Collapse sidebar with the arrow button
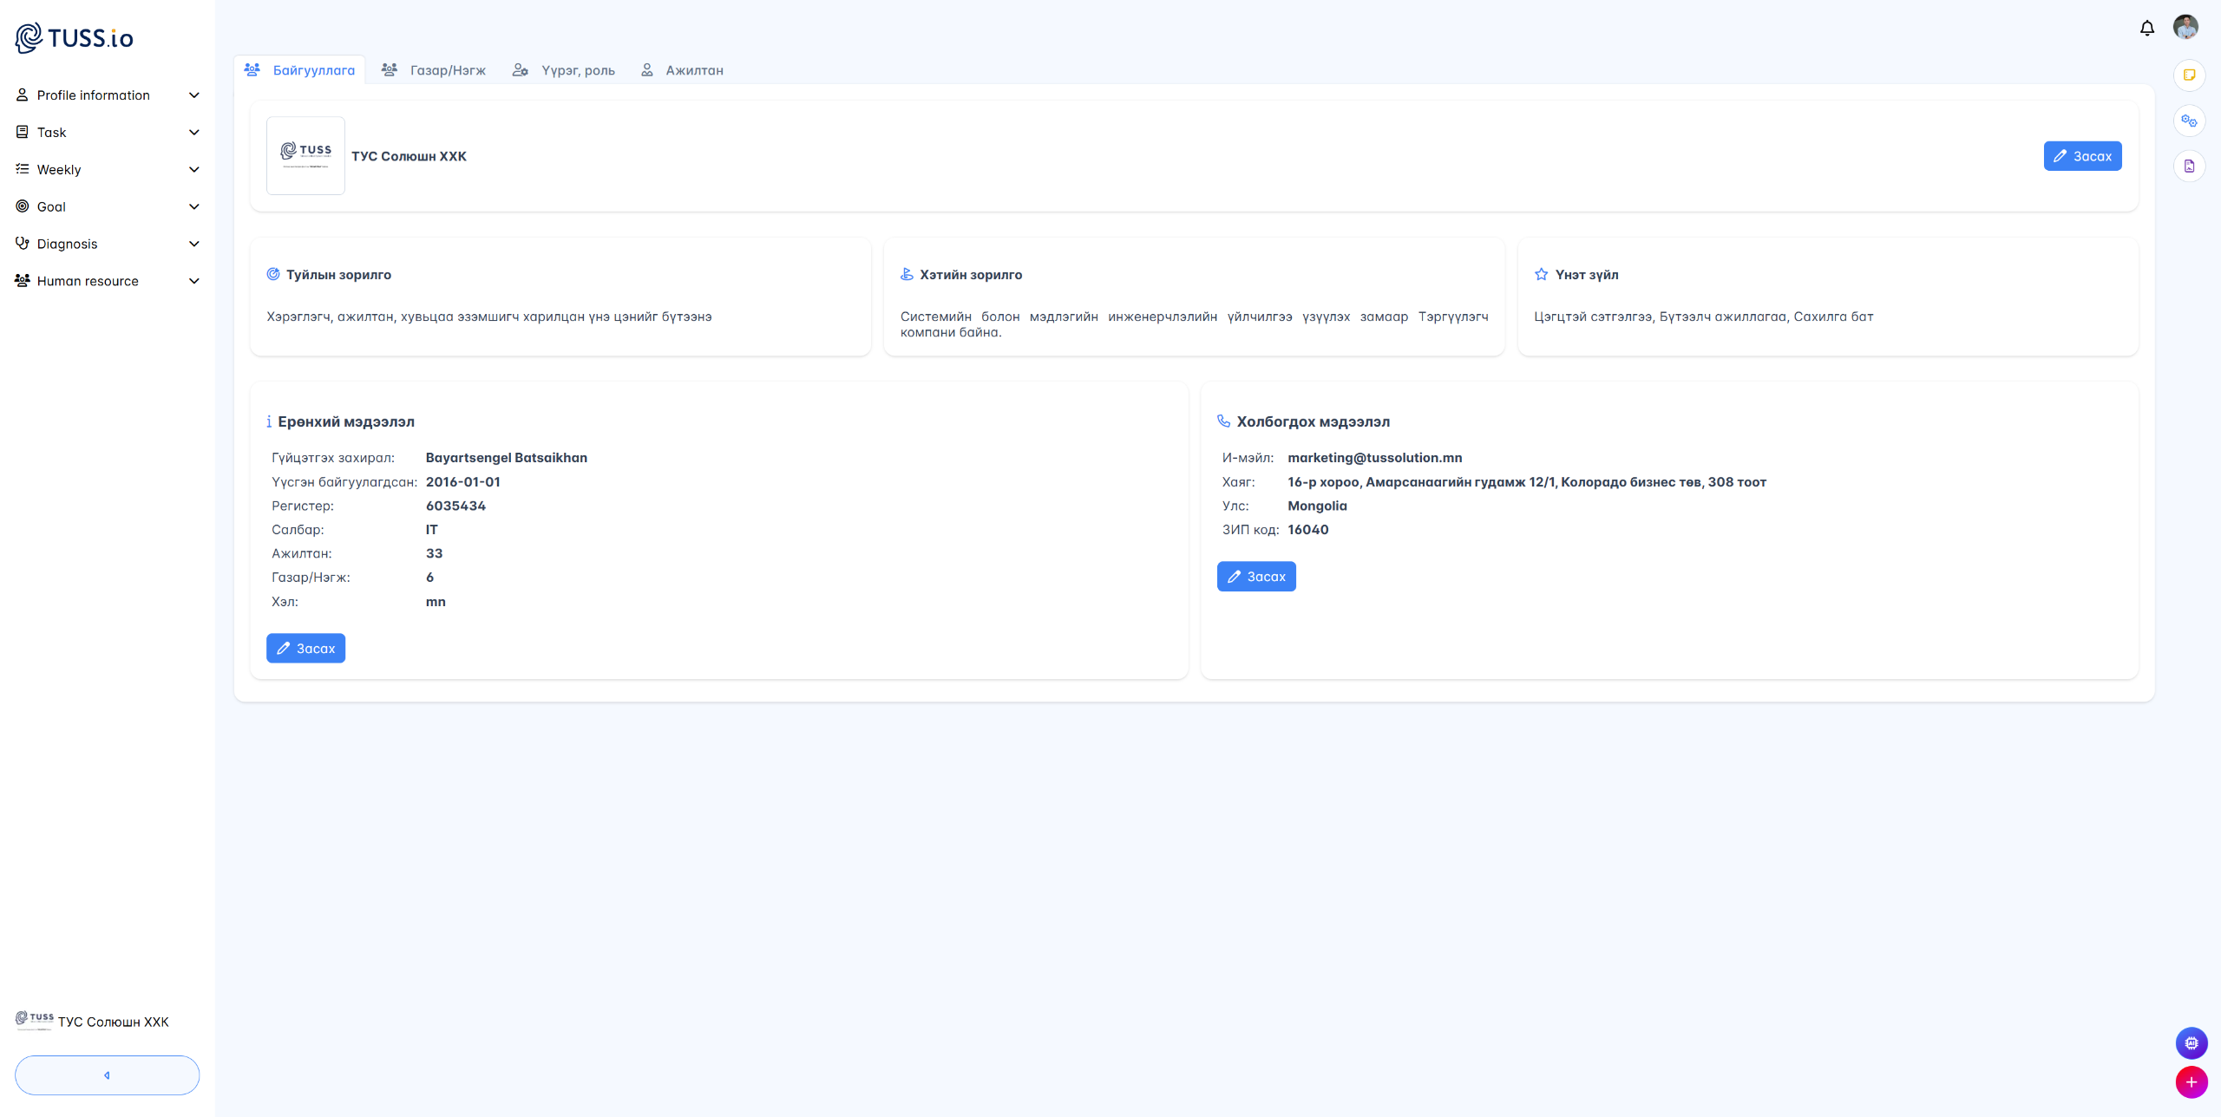Viewport: 2221px width, 1117px height. [107, 1075]
